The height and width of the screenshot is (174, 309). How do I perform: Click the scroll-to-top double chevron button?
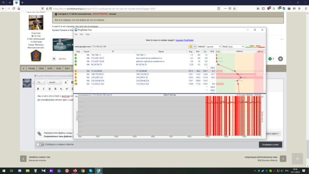click(297, 159)
